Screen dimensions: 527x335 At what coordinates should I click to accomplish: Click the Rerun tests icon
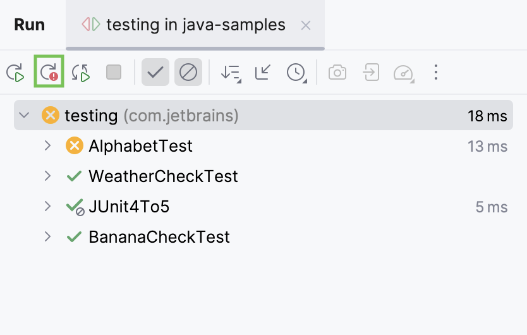click(x=15, y=73)
